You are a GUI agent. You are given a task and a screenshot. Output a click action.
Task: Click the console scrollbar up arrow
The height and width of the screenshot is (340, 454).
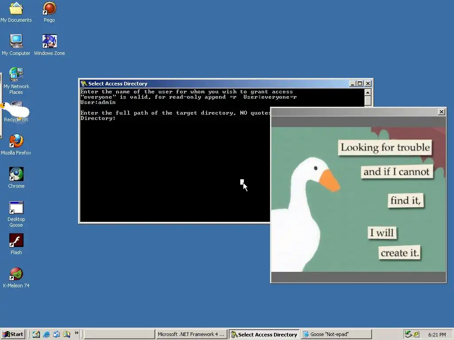point(368,93)
